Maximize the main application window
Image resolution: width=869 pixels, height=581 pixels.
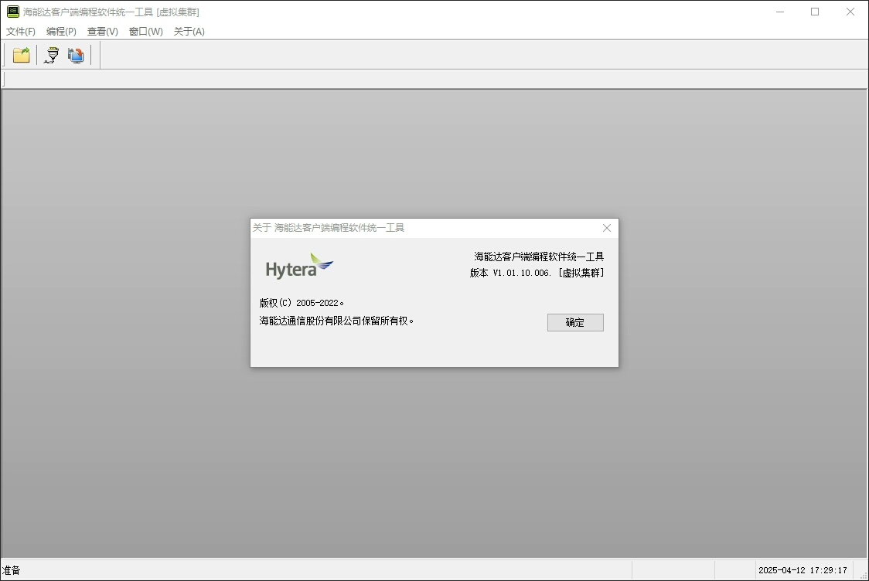pyautogui.click(x=815, y=12)
